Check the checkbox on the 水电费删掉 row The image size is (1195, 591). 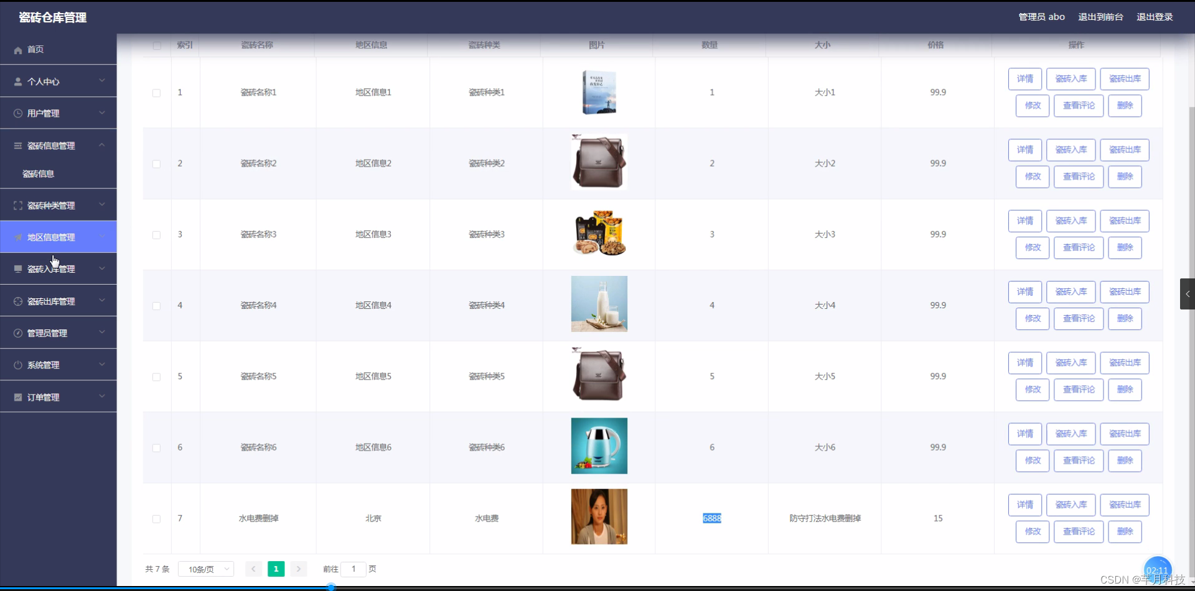[156, 519]
